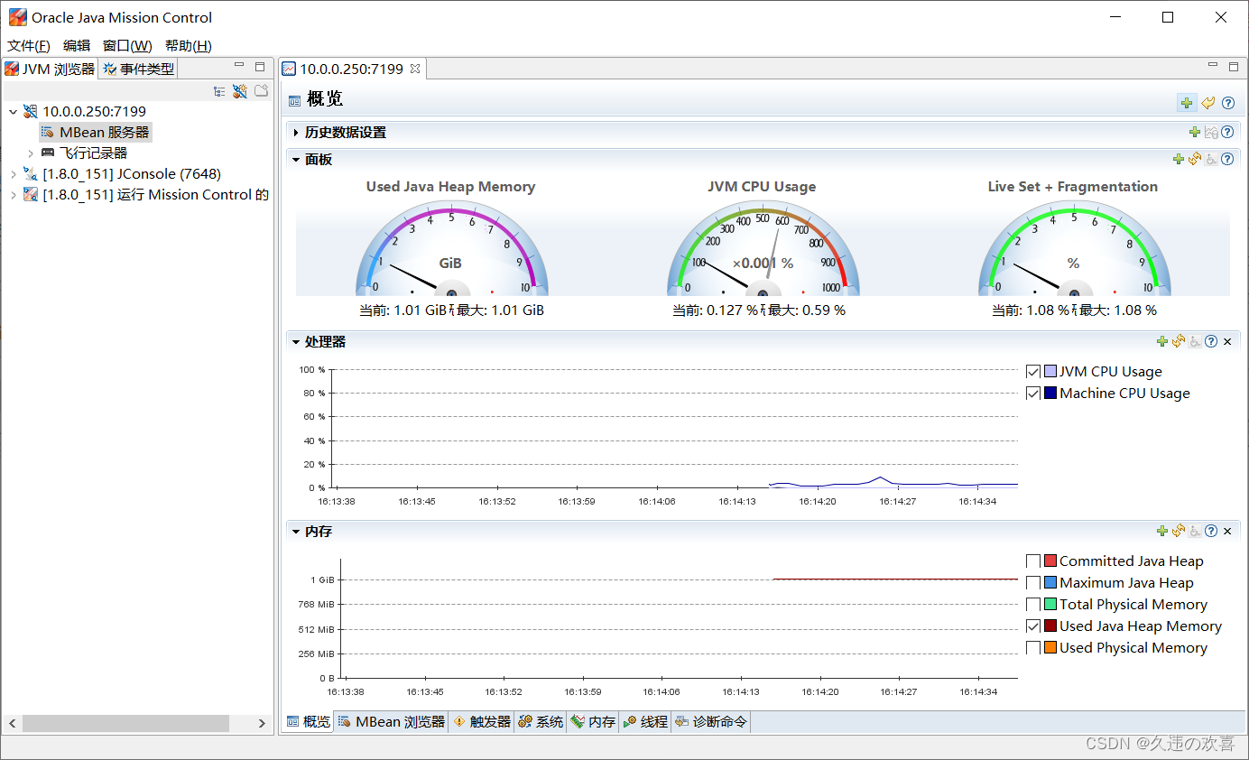Click the JVM browser horizontal scrollbar

click(125, 724)
